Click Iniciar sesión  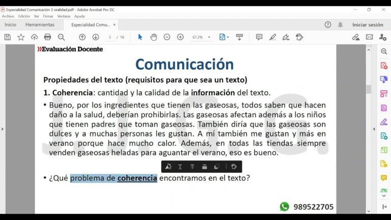(x=368, y=24)
